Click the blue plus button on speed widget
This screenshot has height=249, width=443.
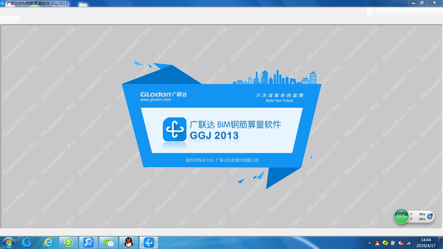[430, 216]
